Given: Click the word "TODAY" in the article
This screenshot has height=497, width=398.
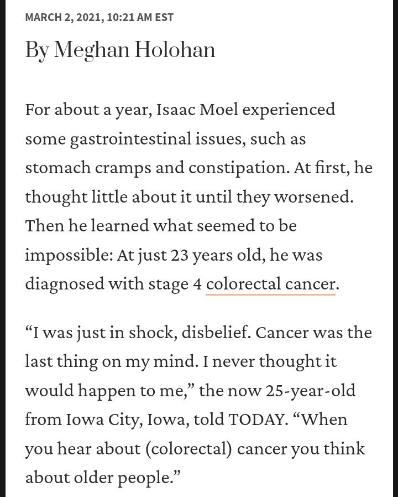Looking at the screenshot, I should (258, 419).
